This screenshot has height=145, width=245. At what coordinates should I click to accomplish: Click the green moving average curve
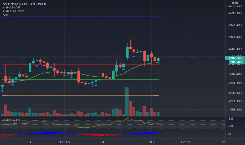tap(80, 74)
